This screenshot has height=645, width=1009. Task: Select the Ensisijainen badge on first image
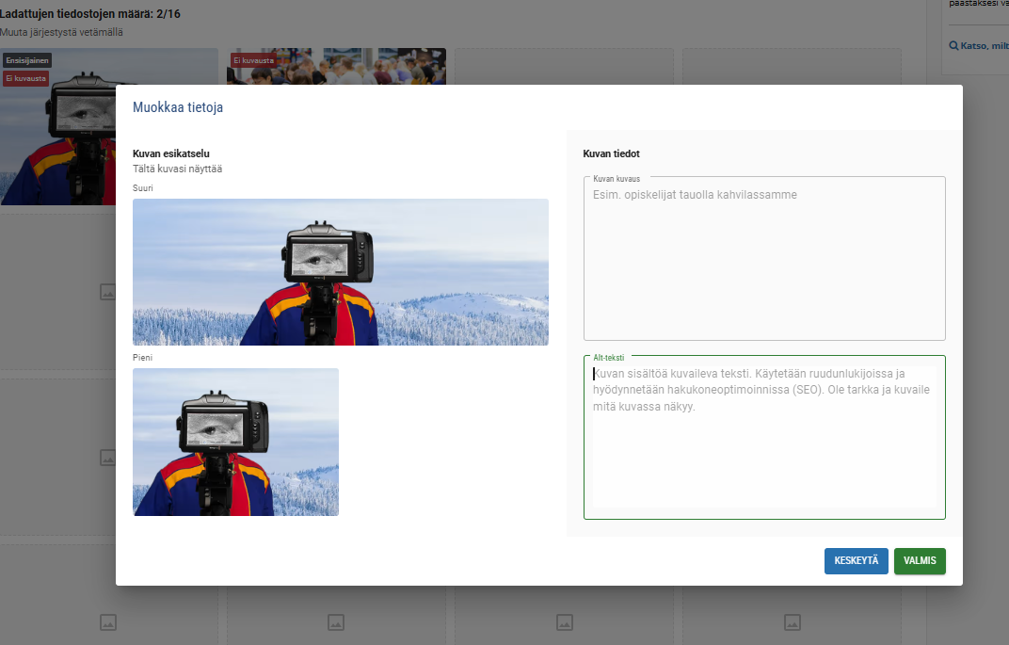(27, 60)
